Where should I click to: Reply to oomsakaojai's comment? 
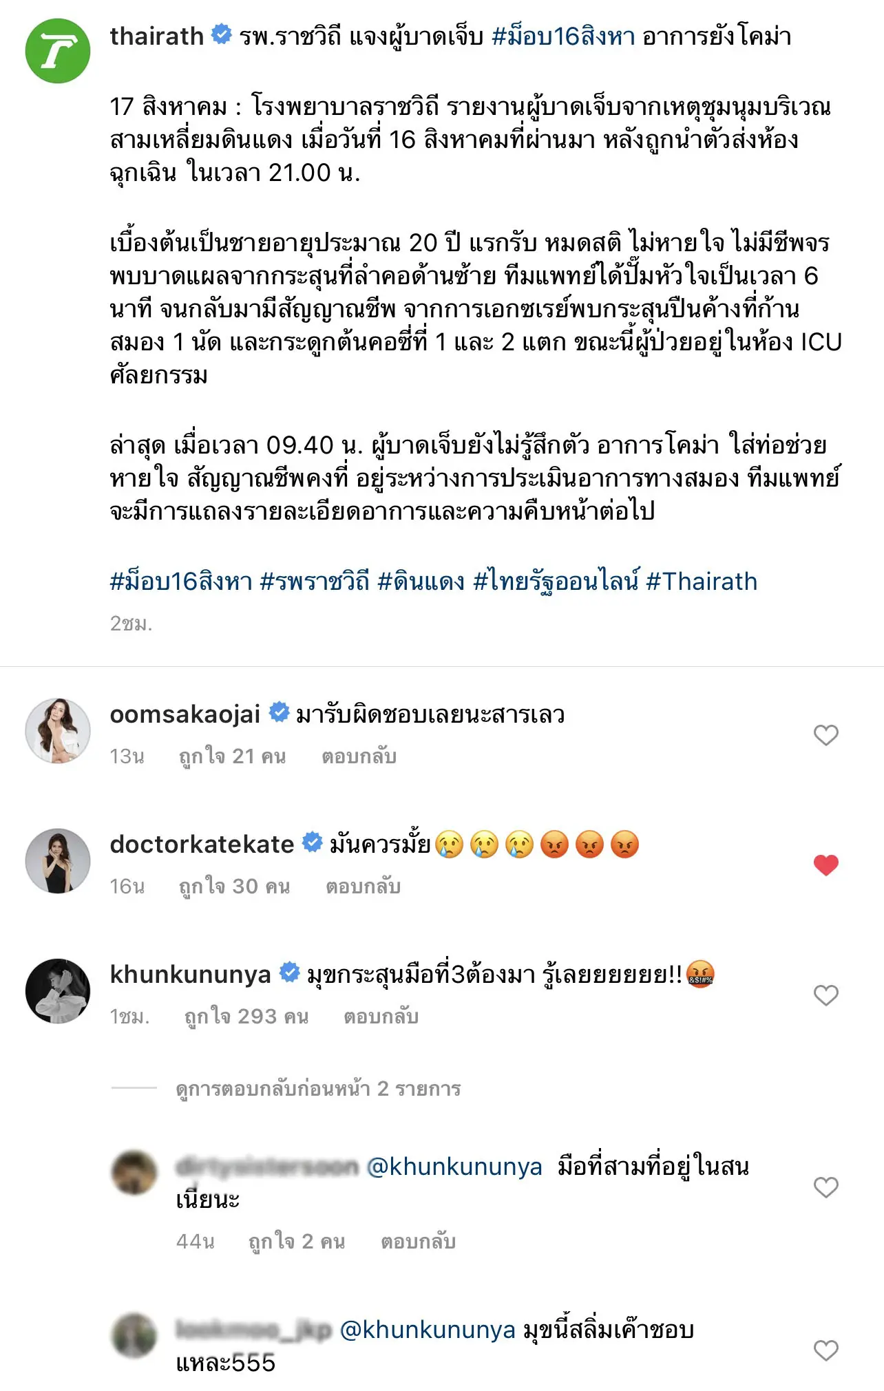(x=359, y=756)
